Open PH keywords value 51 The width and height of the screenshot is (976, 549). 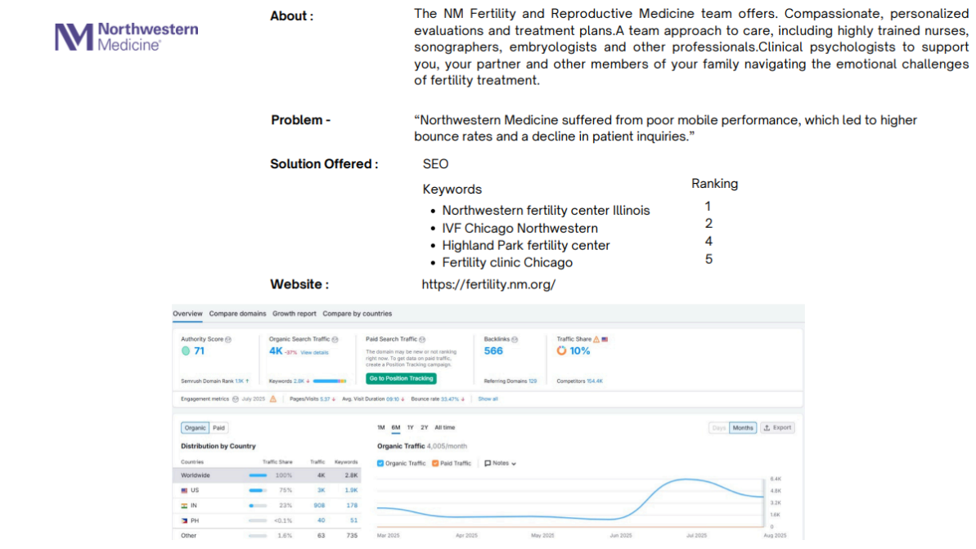(354, 520)
